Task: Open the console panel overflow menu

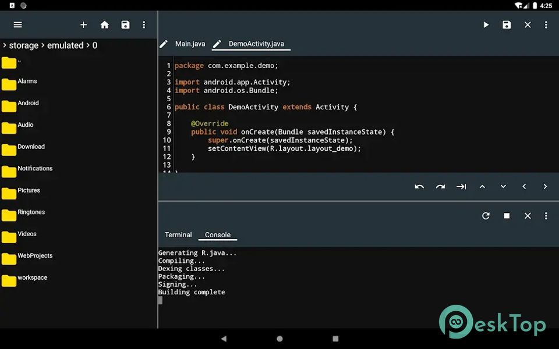Action: pos(546,216)
